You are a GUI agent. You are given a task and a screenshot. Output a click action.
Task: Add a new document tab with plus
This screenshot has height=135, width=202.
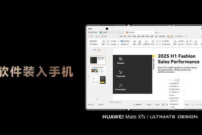(x=157, y=32)
